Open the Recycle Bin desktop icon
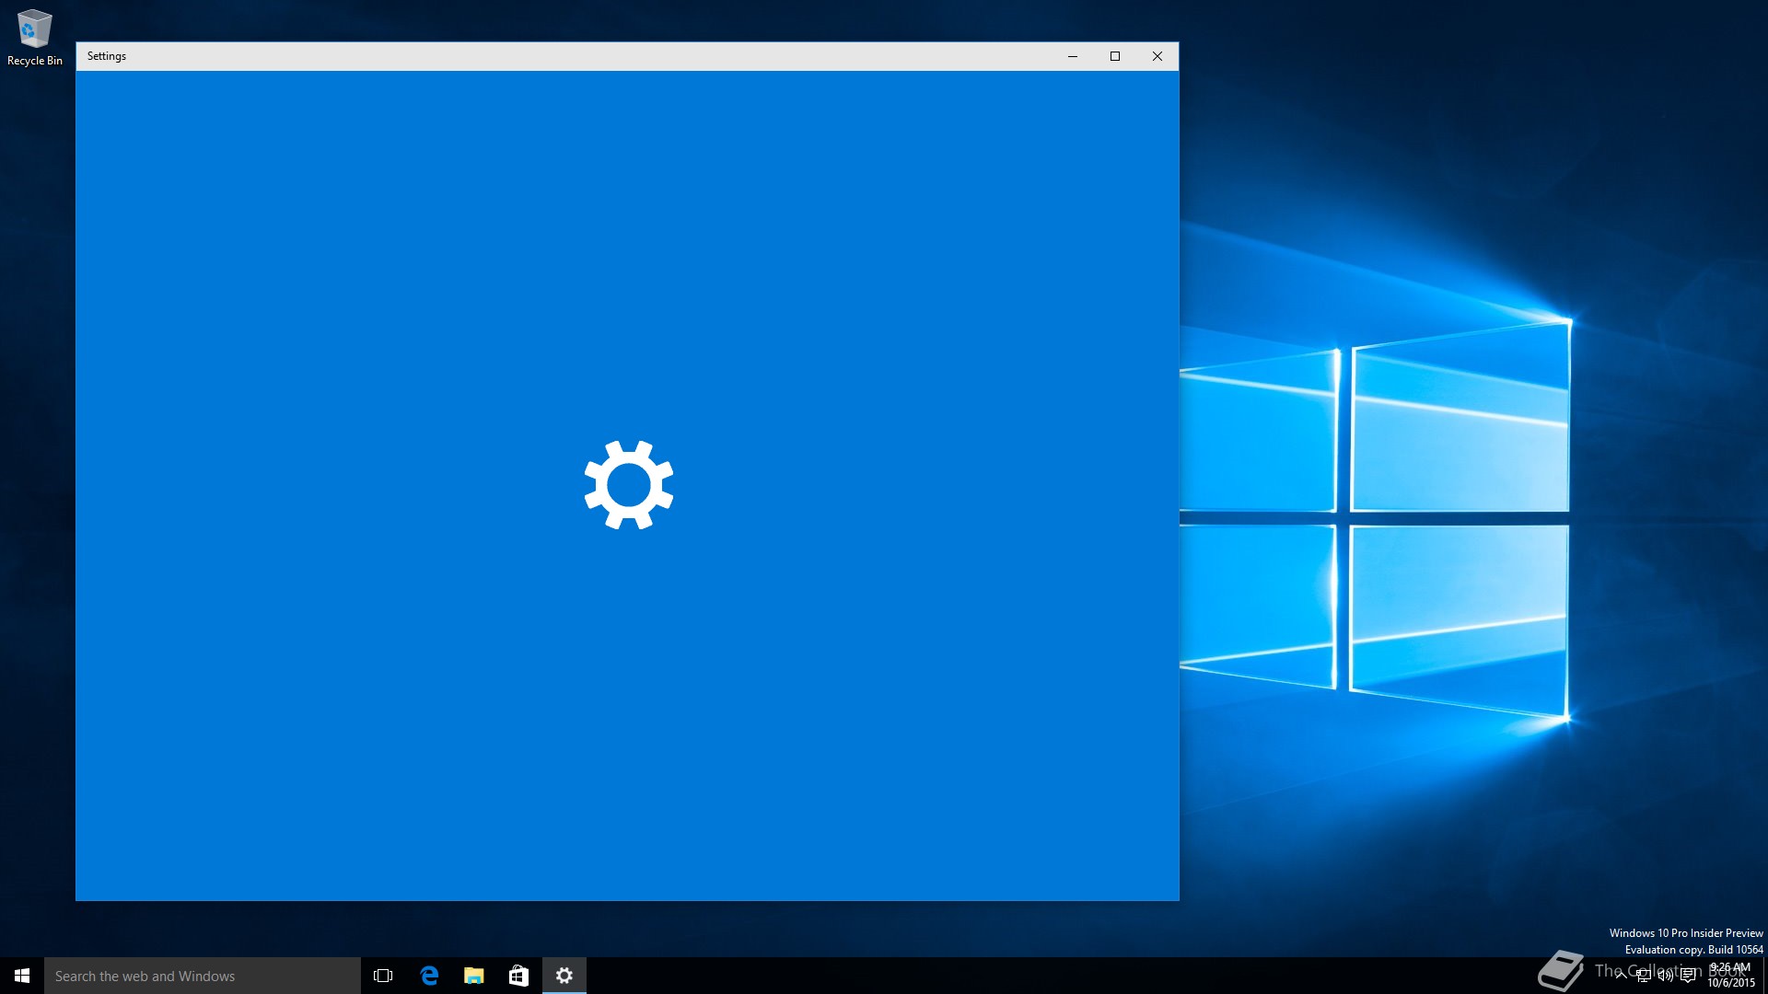Image resolution: width=1768 pixels, height=994 pixels. (x=35, y=37)
